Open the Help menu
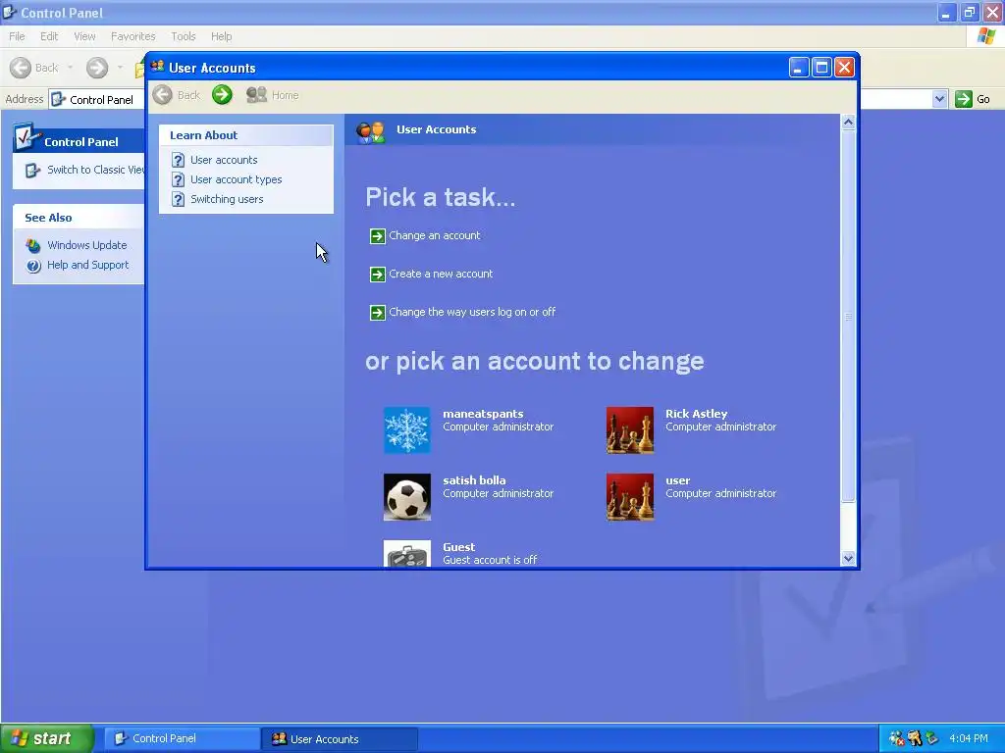The image size is (1005, 753). 221,36
